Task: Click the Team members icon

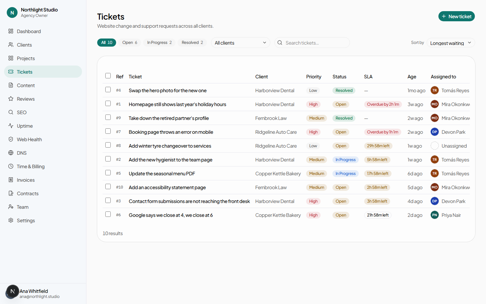Action: 11,207
